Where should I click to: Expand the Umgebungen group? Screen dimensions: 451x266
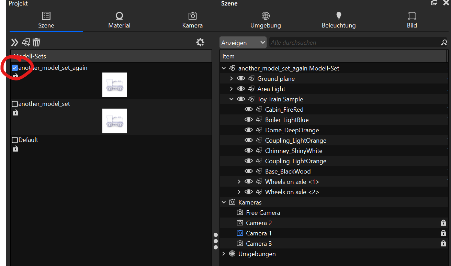point(224,254)
